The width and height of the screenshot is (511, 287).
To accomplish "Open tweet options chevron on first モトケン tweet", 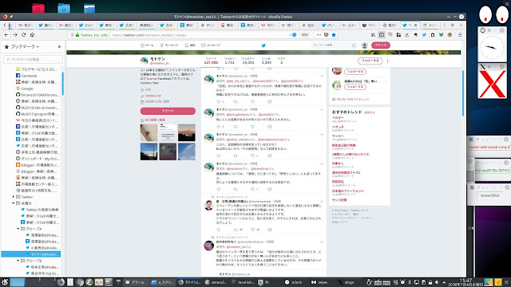I will (x=322, y=76).
